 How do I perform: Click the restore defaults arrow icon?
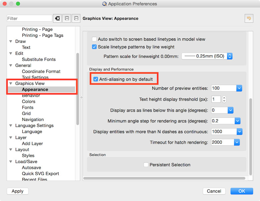click(x=249, y=18)
